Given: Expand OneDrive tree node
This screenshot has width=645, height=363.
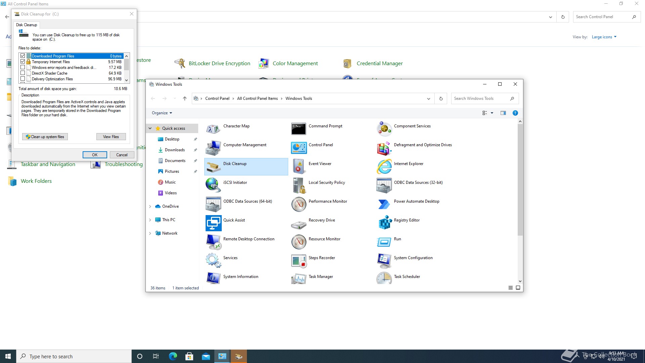Looking at the screenshot, I should click(150, 206).
